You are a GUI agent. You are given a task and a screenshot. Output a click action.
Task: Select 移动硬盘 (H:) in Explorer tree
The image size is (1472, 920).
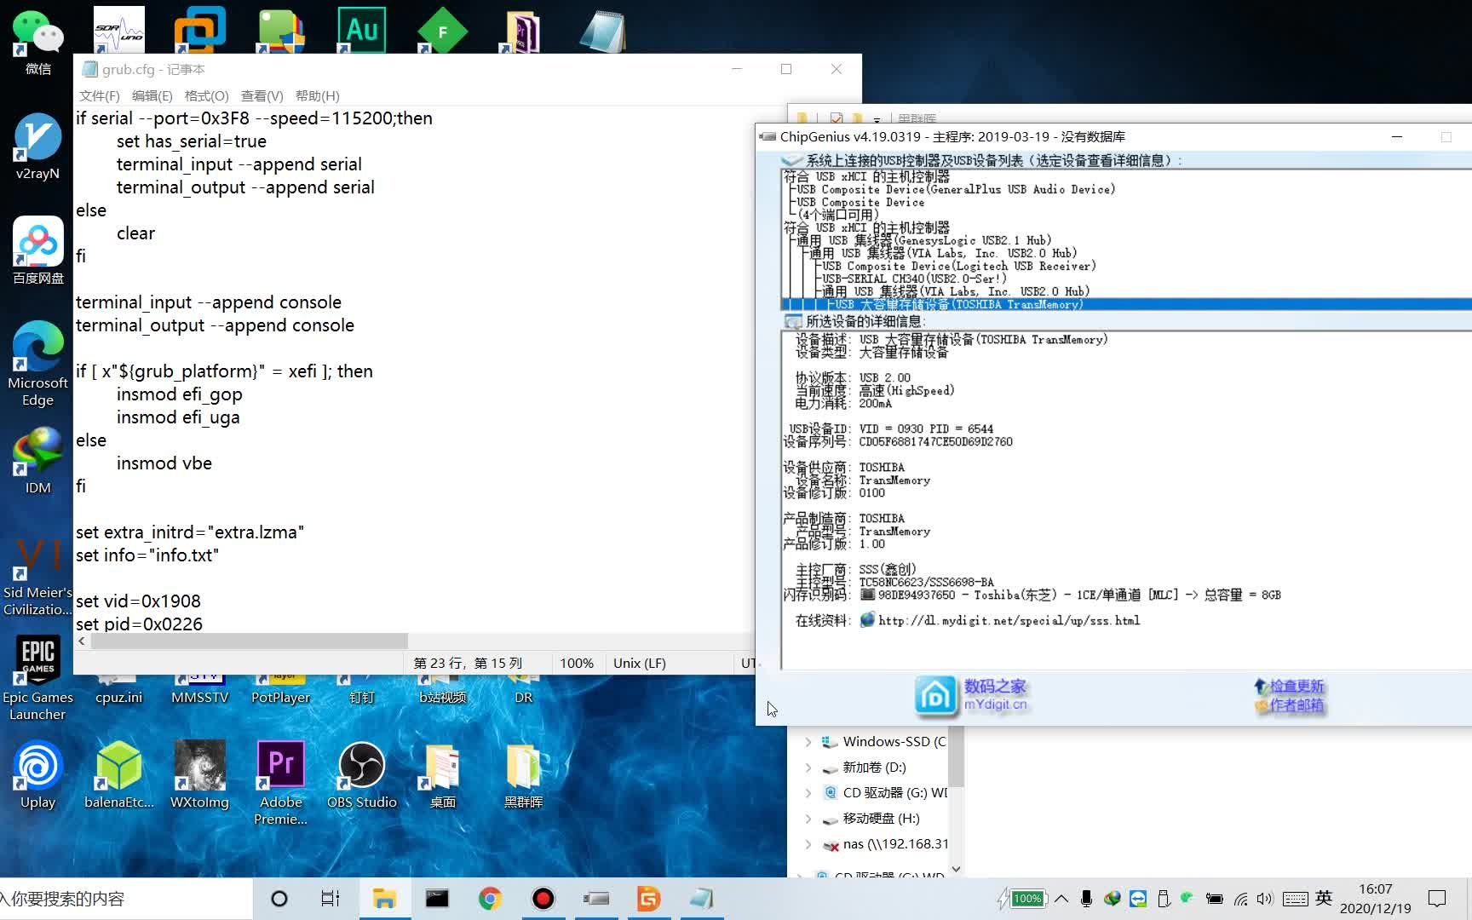(x=881, y=819)
